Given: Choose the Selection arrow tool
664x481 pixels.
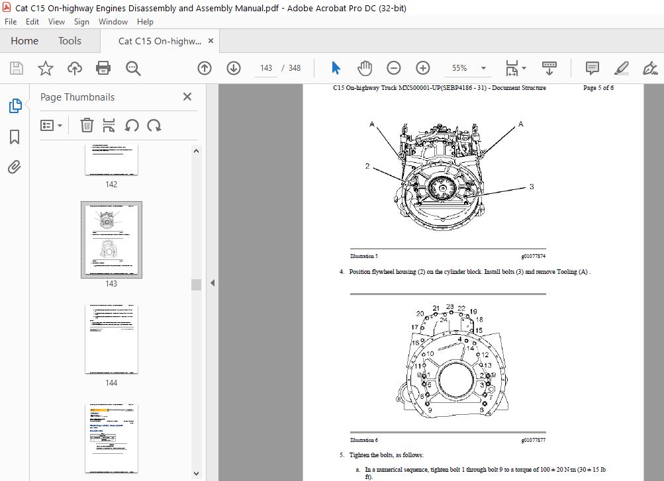Looking at the screenshot, I should 336,68.
